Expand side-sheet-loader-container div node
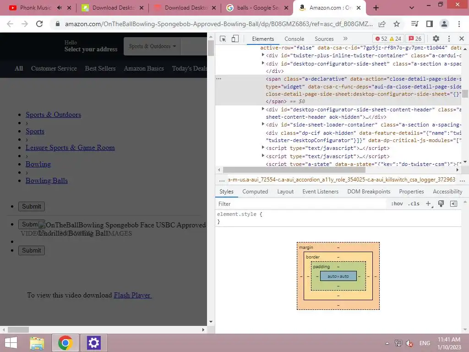This screenshot has width=469, height=352. pyautogui.click(x=263, y=124)
